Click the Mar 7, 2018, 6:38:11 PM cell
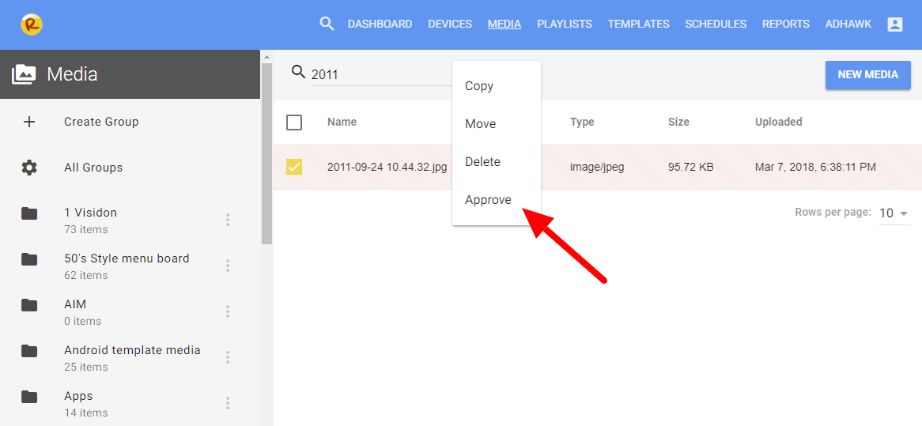The height and width of the screenshot is (426, 922). point(815,167)
